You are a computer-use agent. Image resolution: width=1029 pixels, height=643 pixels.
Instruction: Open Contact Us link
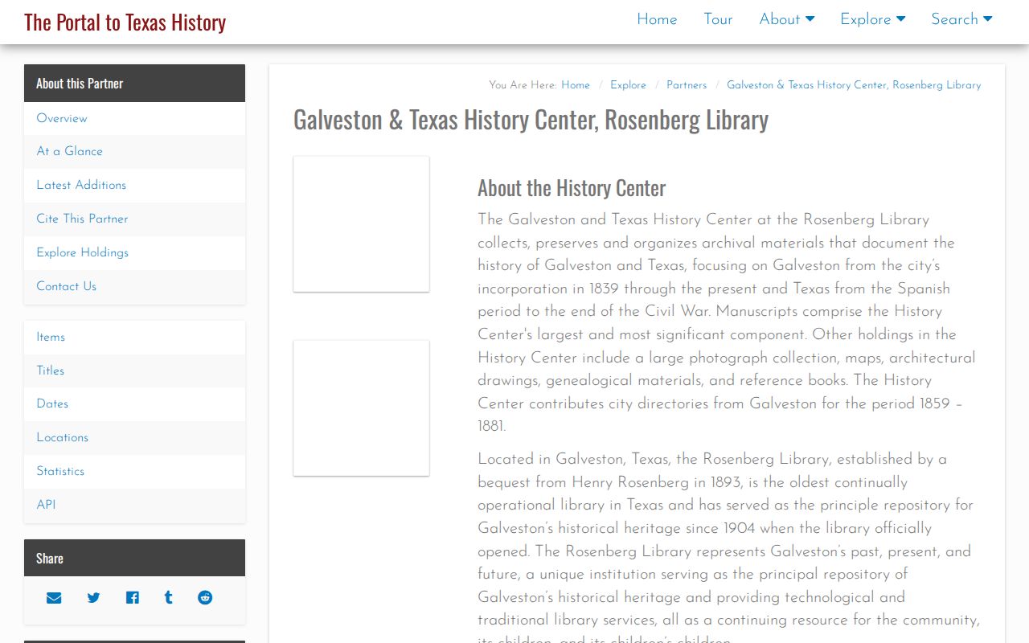134,287
